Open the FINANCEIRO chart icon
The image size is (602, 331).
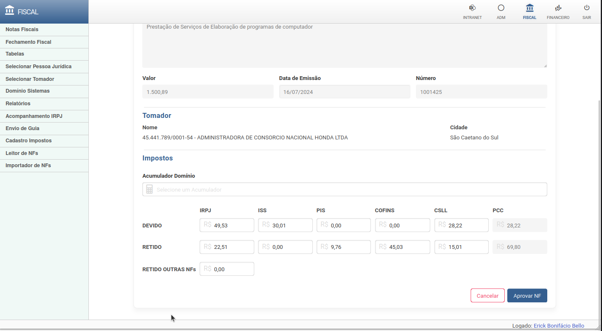coord(558,8)
